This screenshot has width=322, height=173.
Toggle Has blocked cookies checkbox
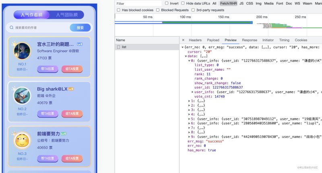[118, 10]
